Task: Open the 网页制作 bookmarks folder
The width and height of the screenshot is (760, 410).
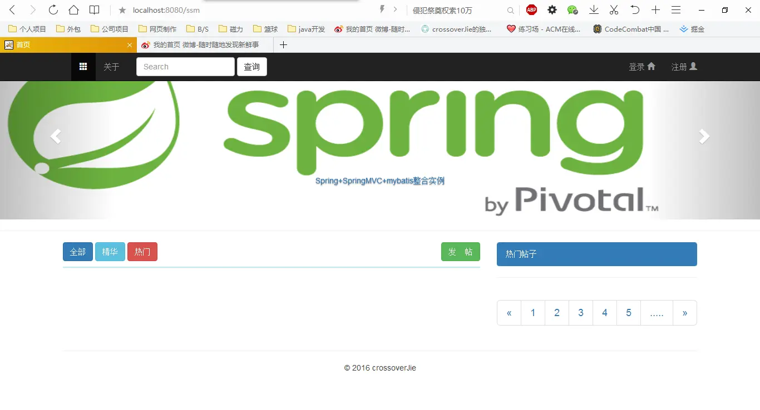Action: (x=157, y=29)
